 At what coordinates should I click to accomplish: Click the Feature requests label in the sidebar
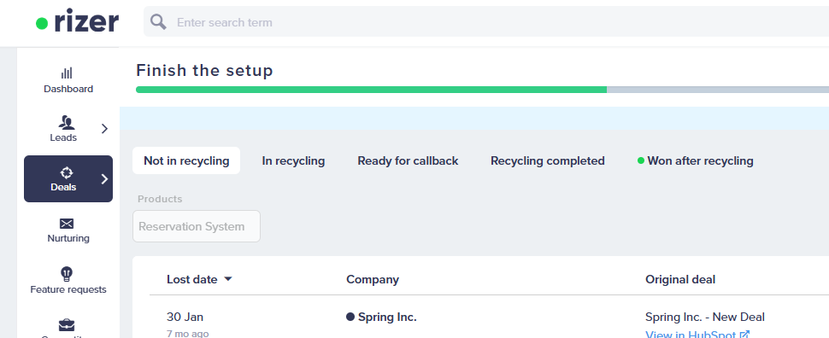[x=68, y=289]
